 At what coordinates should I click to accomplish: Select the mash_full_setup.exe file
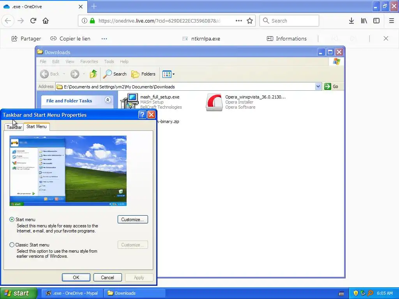159,97
